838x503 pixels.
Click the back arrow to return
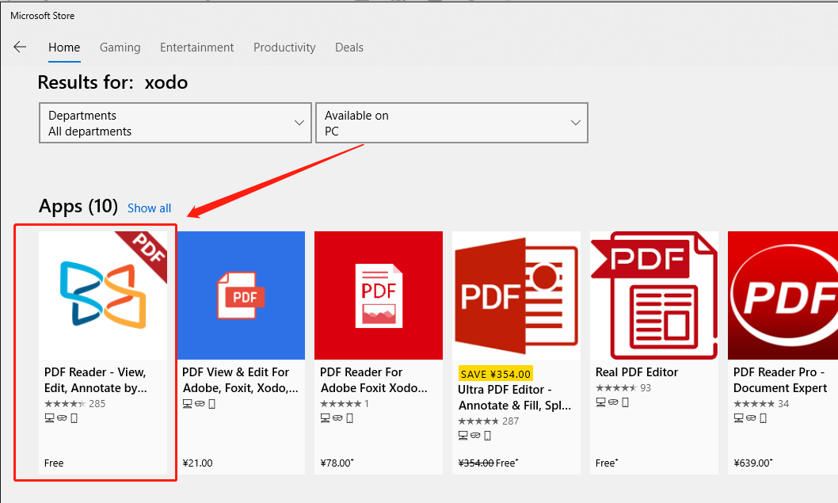pos(20,48)
